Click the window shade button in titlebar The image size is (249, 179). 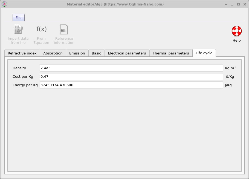pos(226,4)
